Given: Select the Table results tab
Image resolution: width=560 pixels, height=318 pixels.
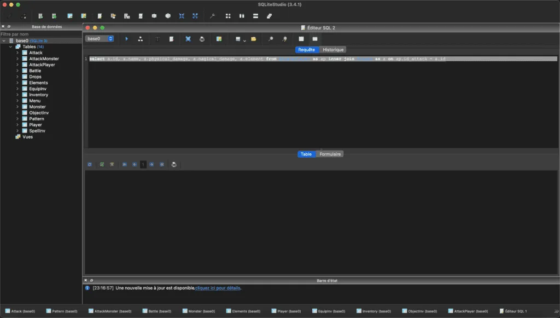Looking at the screenshot, I should point(306,154).
